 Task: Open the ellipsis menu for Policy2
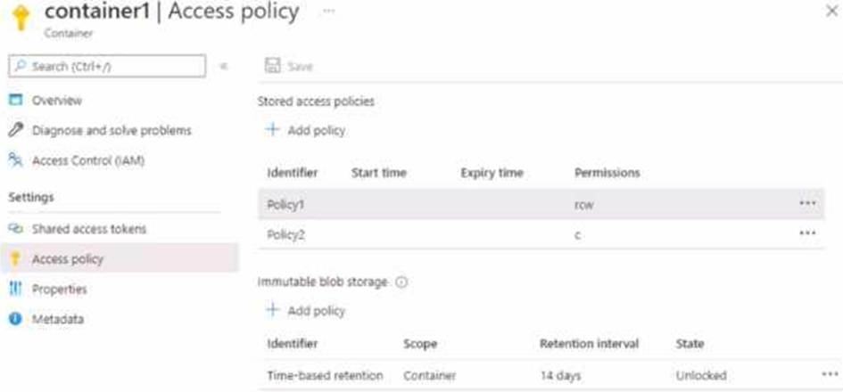point(807,233)
